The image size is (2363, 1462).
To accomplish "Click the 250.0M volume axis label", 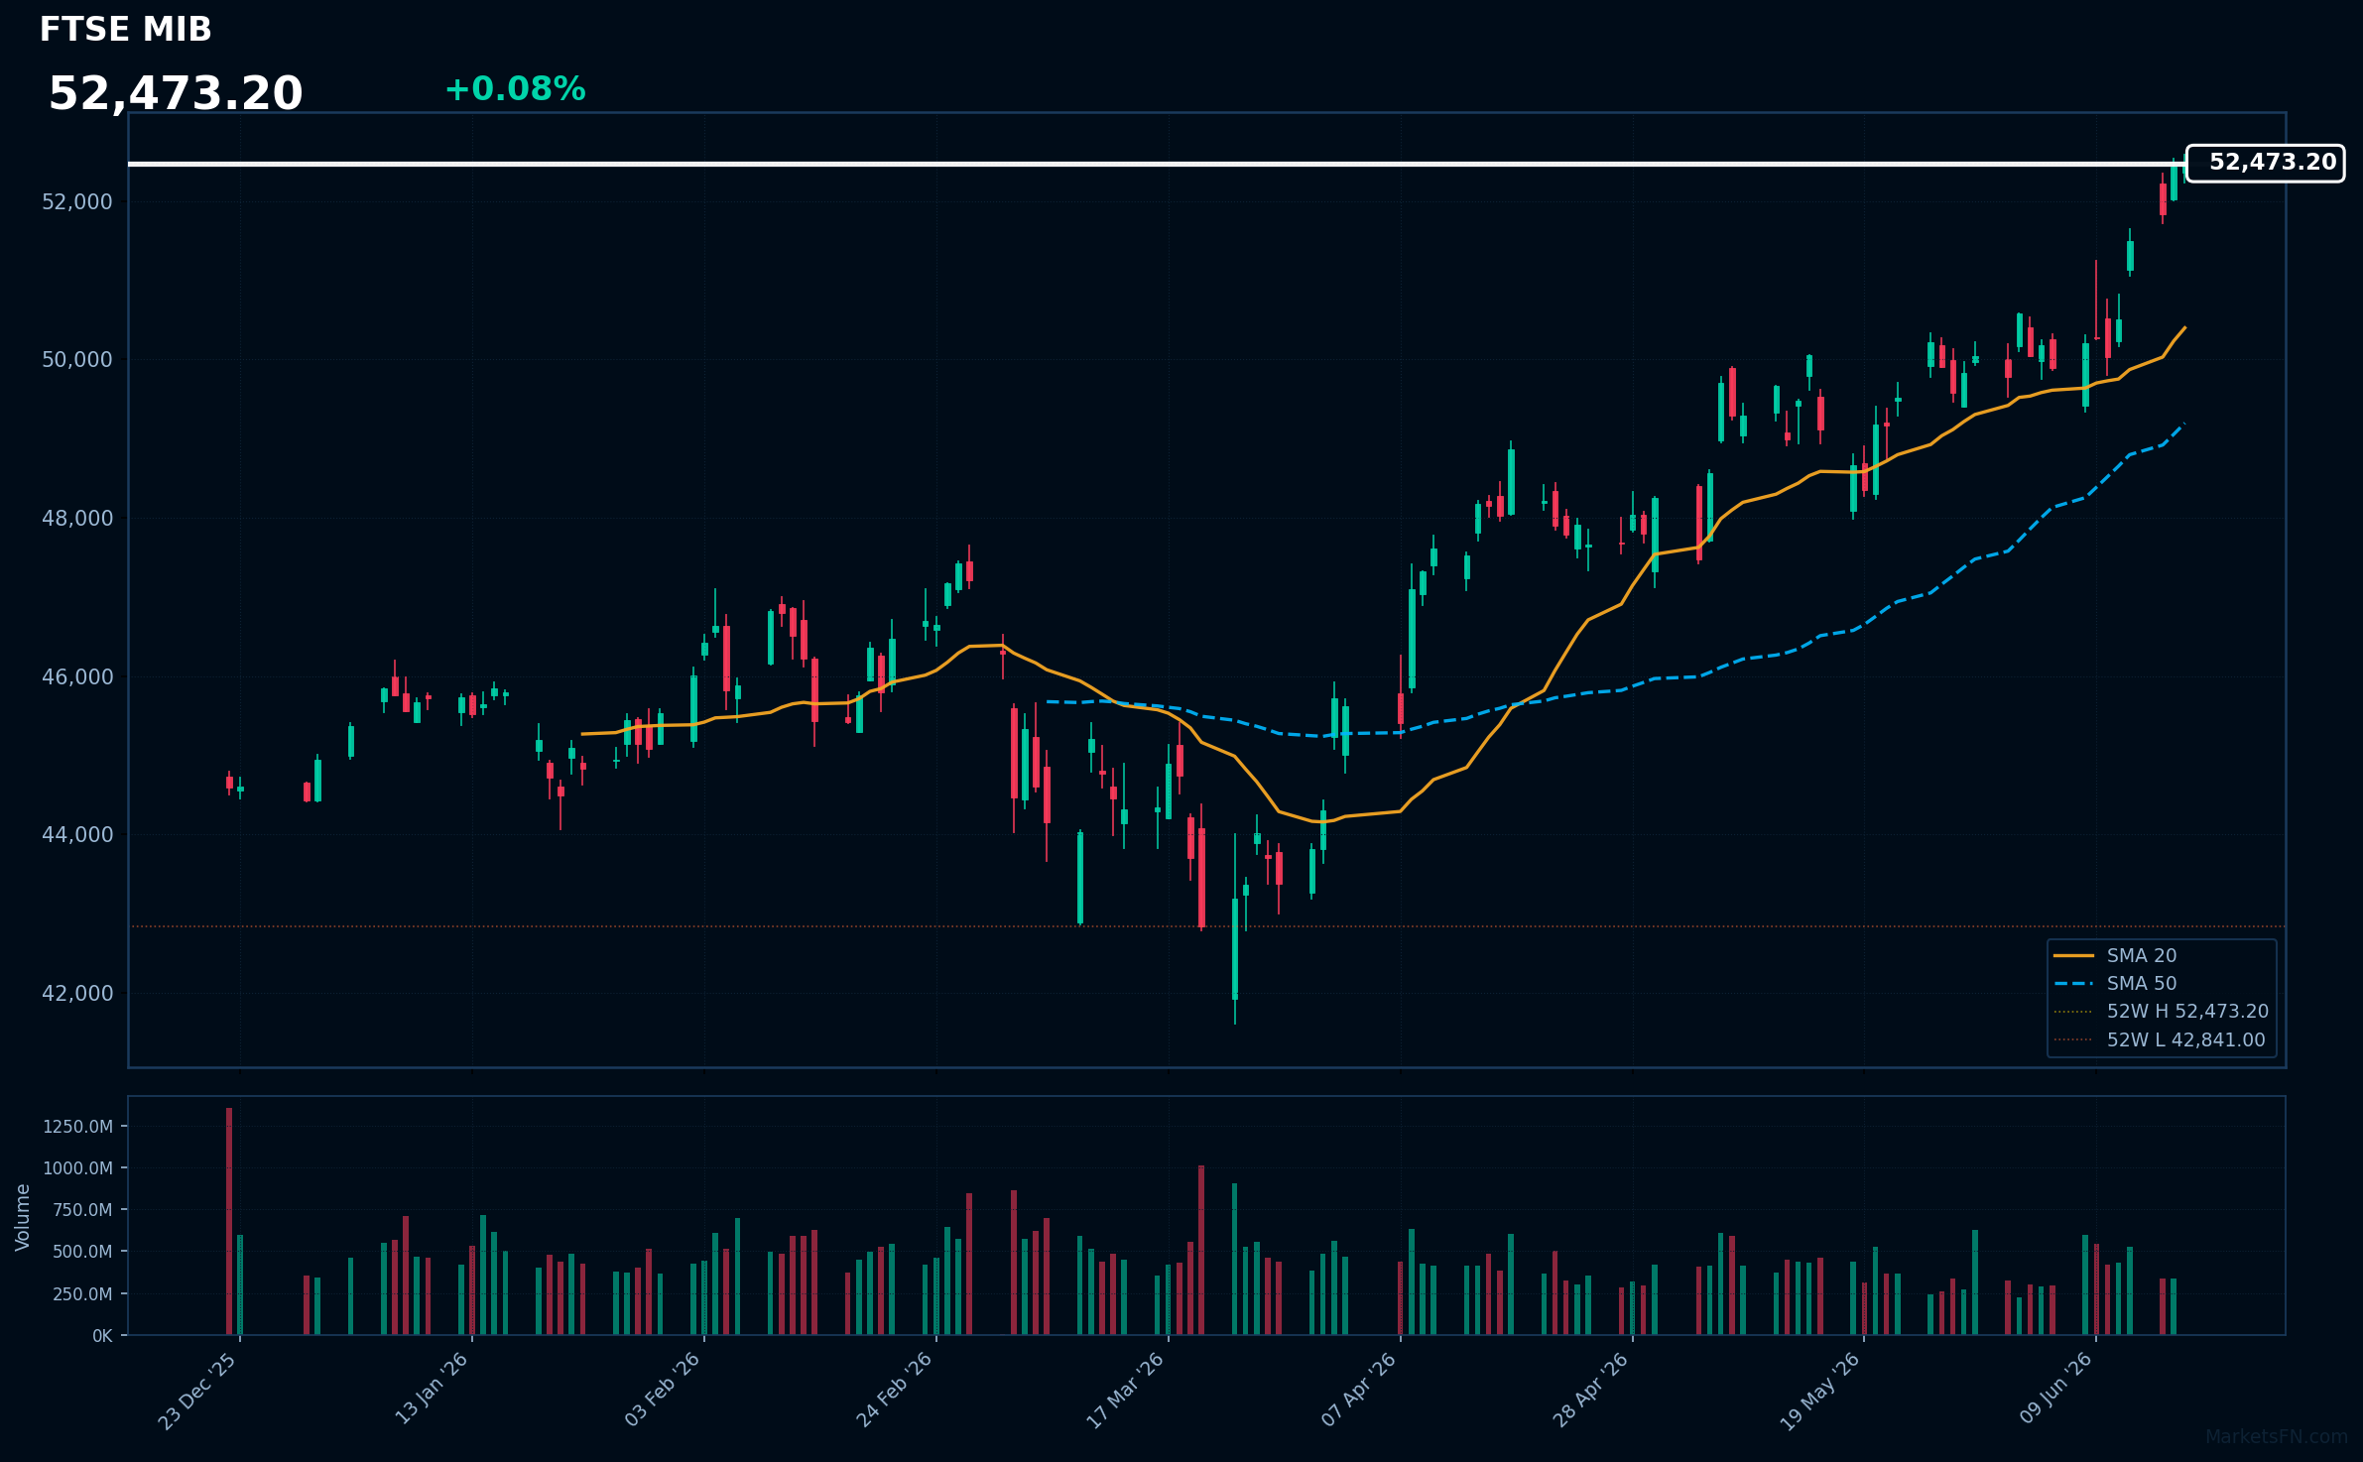I will pyautogui.click(x=82, y=1294).
